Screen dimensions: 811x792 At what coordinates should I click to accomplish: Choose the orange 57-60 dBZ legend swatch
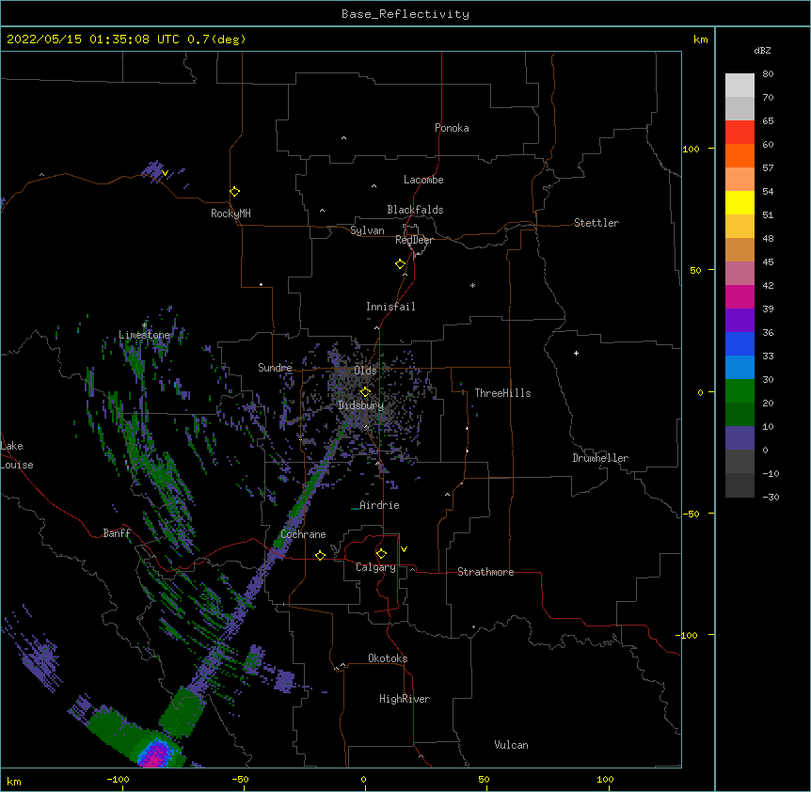pos(739,155)
